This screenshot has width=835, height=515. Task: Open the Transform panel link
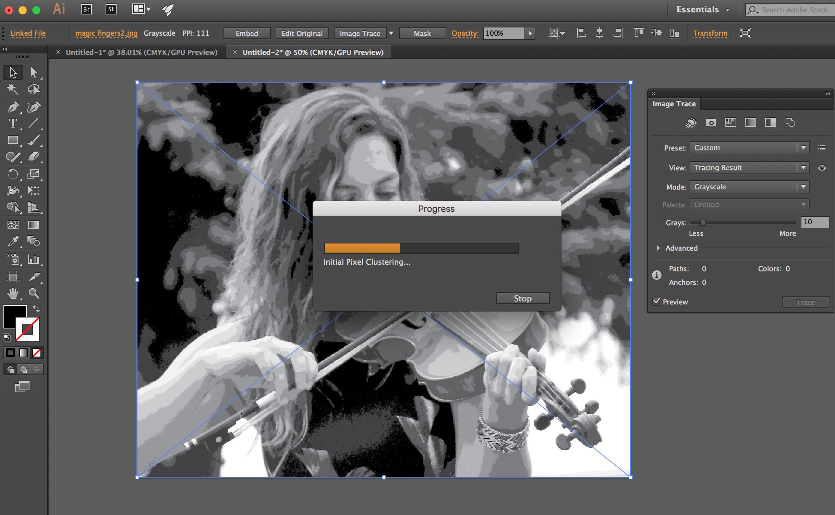710,33
